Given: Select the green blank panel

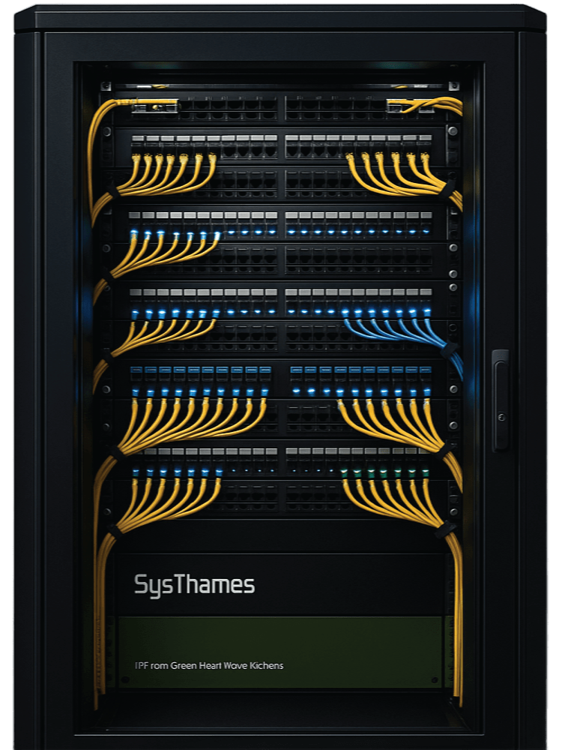Looking at the screenshot, I should (280, 652).
